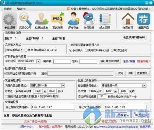
Task: Open 搭配产品 icon
Action: coord(144,21)
